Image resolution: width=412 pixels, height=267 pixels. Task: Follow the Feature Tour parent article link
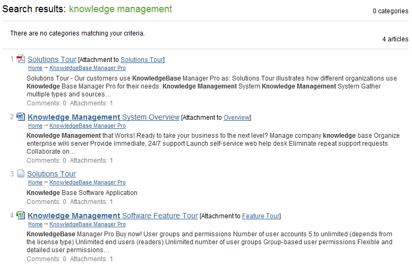261,216
